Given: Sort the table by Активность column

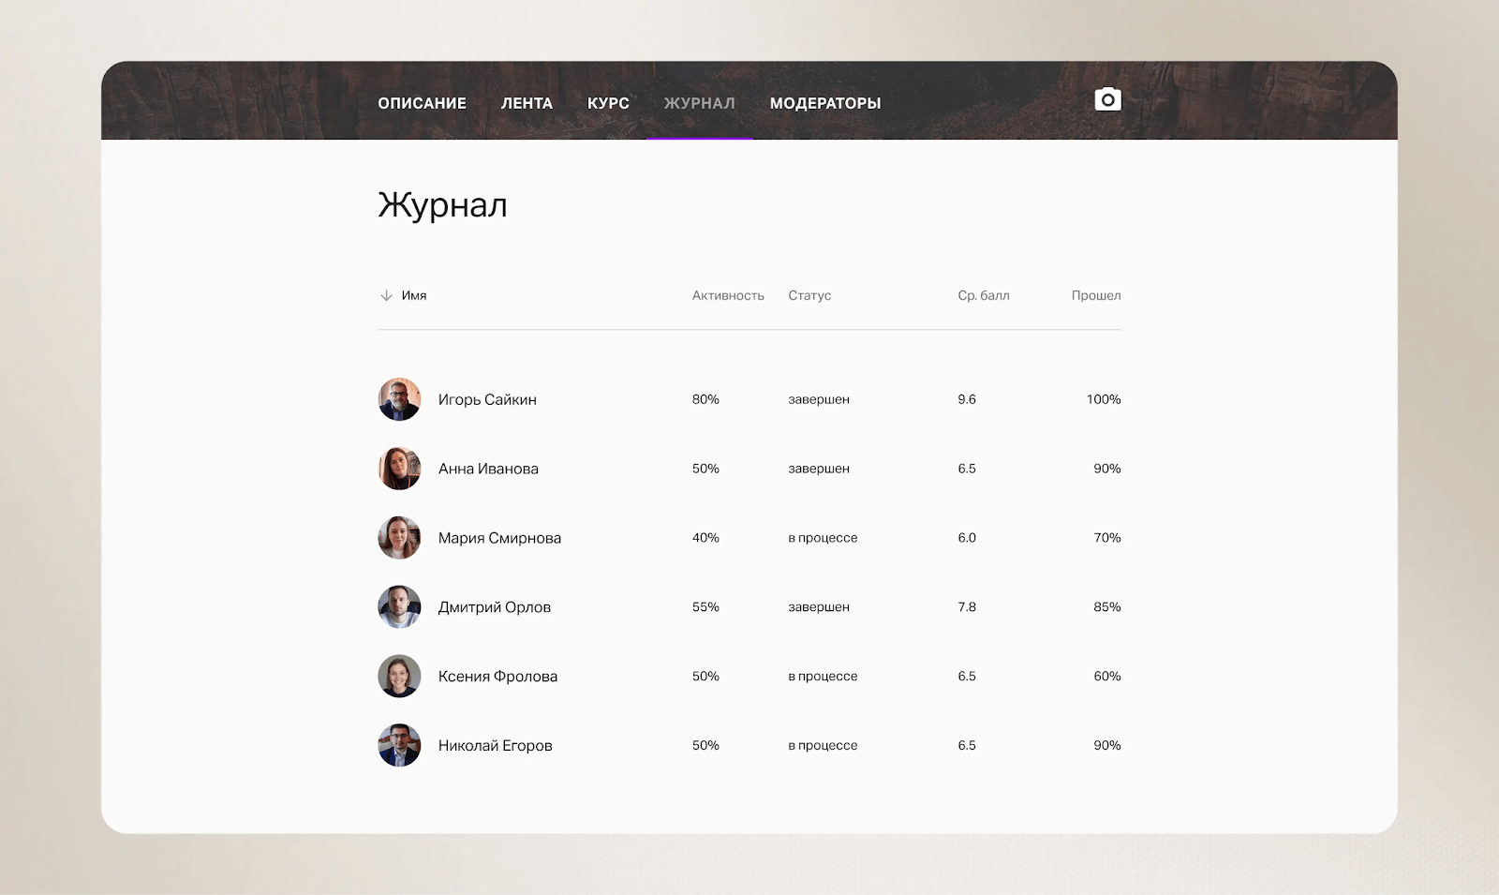Looking at the screenshot, I should pyautogui.click(x=727, y=296).
